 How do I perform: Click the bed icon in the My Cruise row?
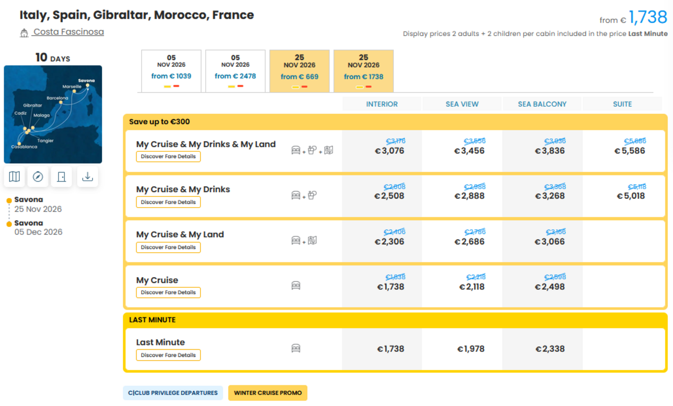pyautogui.click(x=296, y=286)
